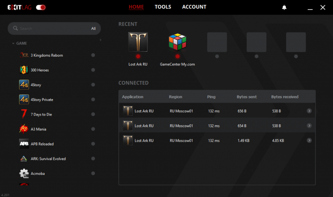Open the TOOLS tab

163,7
